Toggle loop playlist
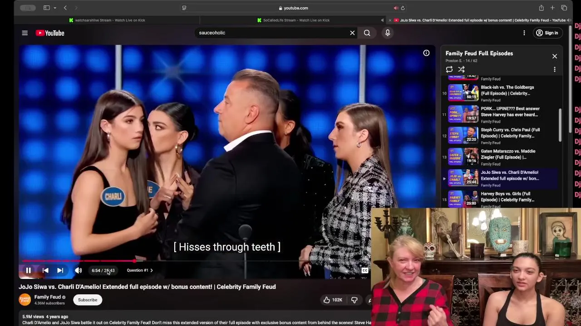Image resolution: width=581 pixels, height=326 pixels. pos(449,69)
